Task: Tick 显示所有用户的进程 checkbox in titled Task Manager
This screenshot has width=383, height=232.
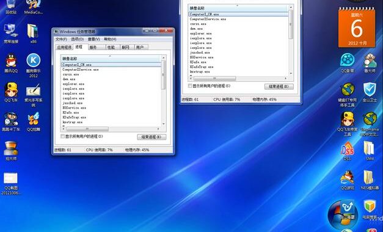Action: [x=63, y=136]
